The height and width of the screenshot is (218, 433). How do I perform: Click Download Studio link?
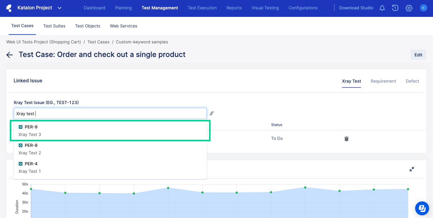356,8
